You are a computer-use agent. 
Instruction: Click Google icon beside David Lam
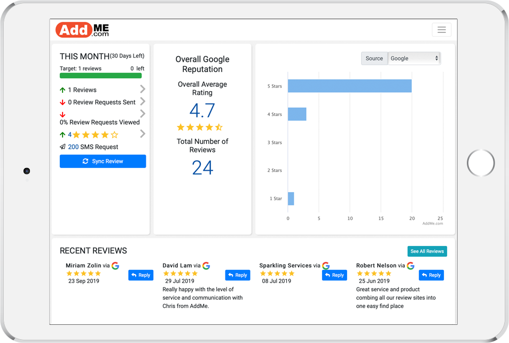coord(206,266)
